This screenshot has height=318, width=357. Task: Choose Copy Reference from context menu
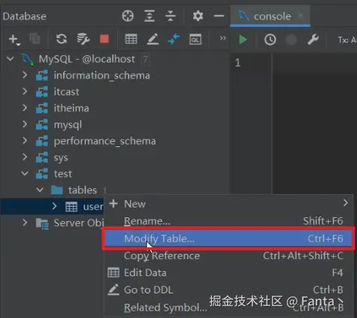[x=229, y=255]
